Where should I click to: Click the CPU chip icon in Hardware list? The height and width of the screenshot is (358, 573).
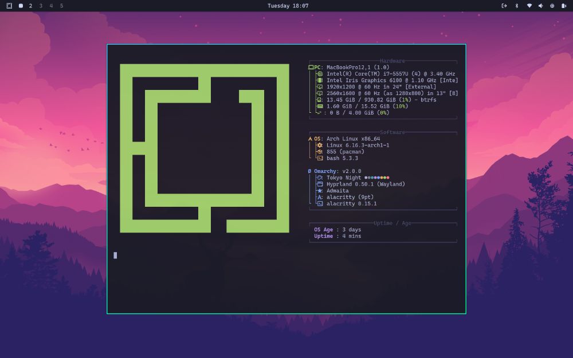click(x=320, y=74)
